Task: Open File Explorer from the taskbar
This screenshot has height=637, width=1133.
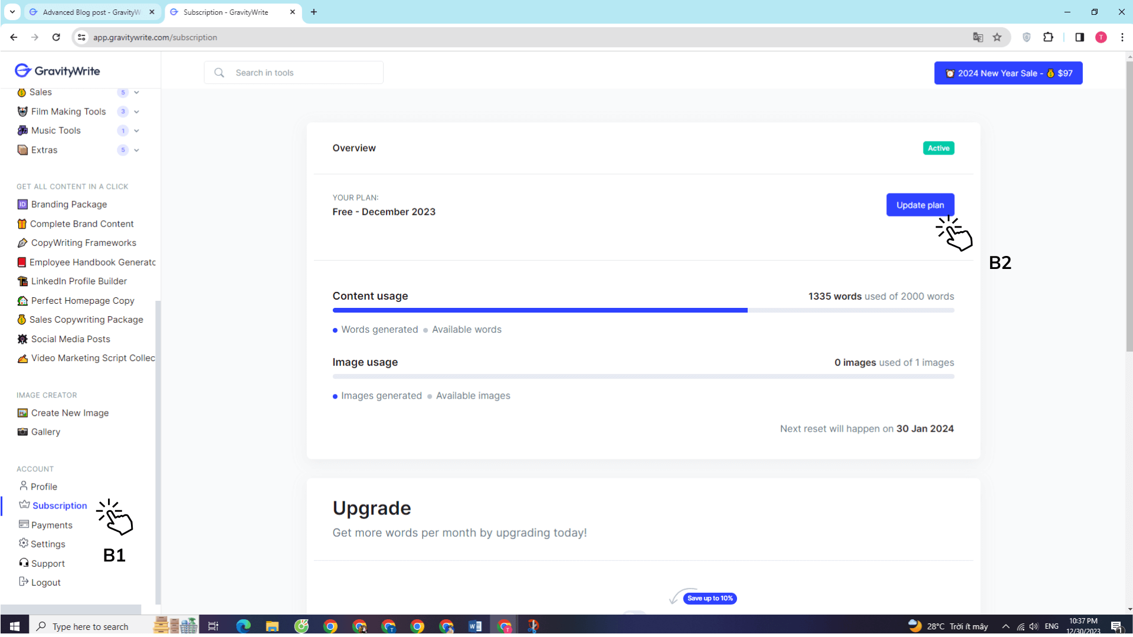Action: click(272, 626)
